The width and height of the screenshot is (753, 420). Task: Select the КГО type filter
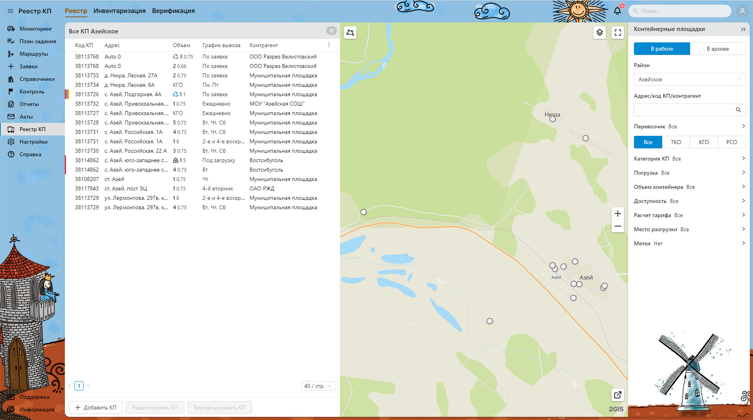703,142
